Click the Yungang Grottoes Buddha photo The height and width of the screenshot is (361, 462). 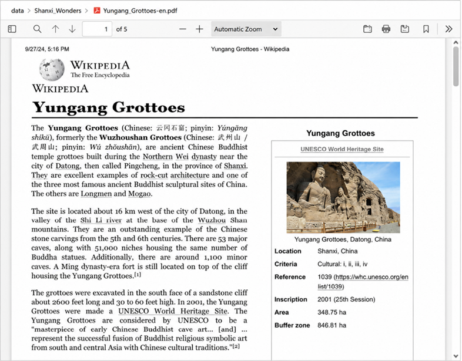pos(343,197)
